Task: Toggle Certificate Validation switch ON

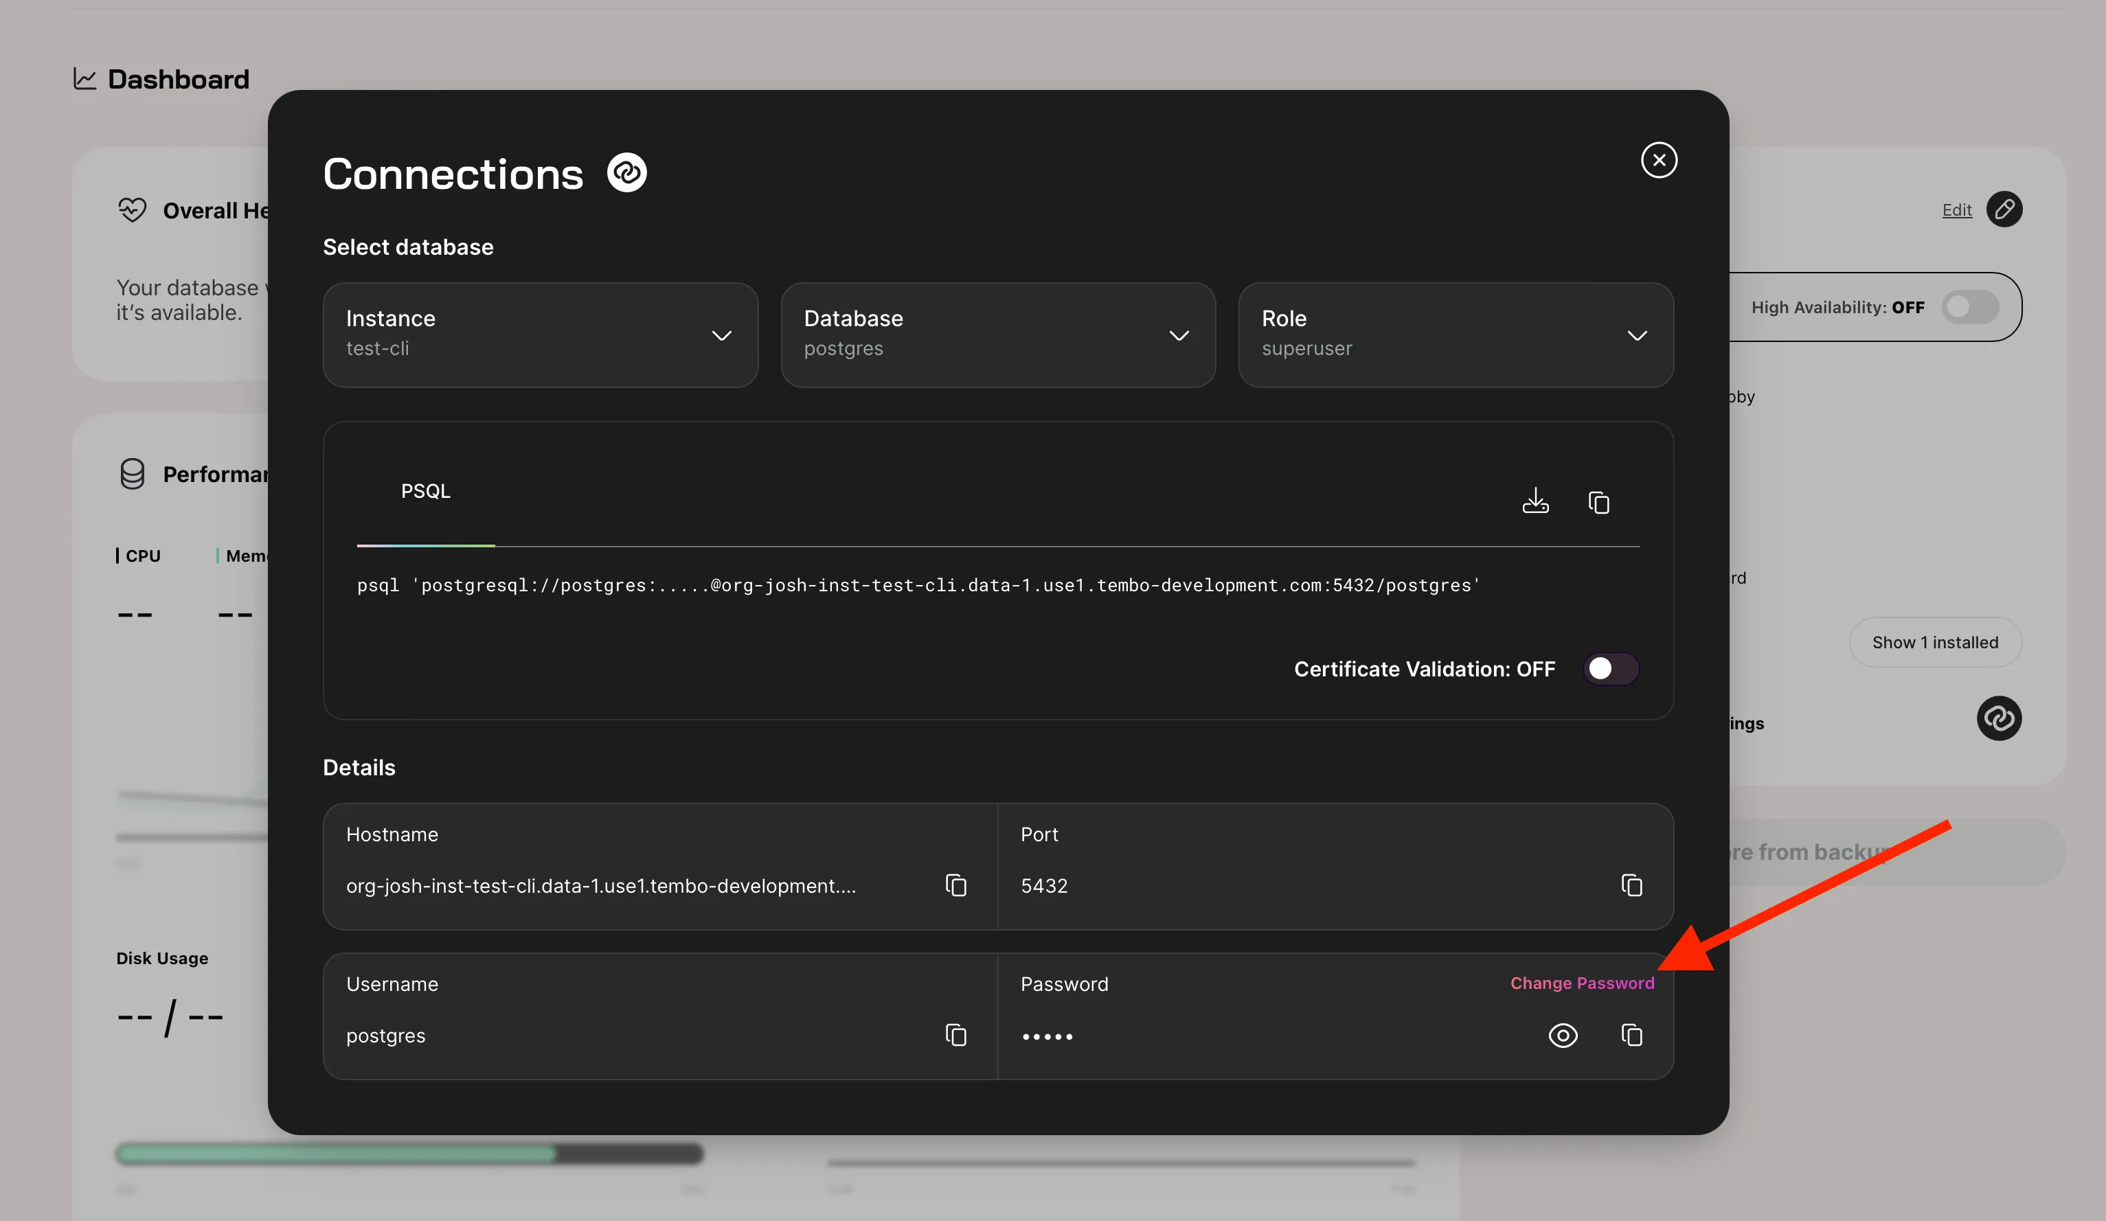Action: pyautogui.click(x=1610, y=669)
